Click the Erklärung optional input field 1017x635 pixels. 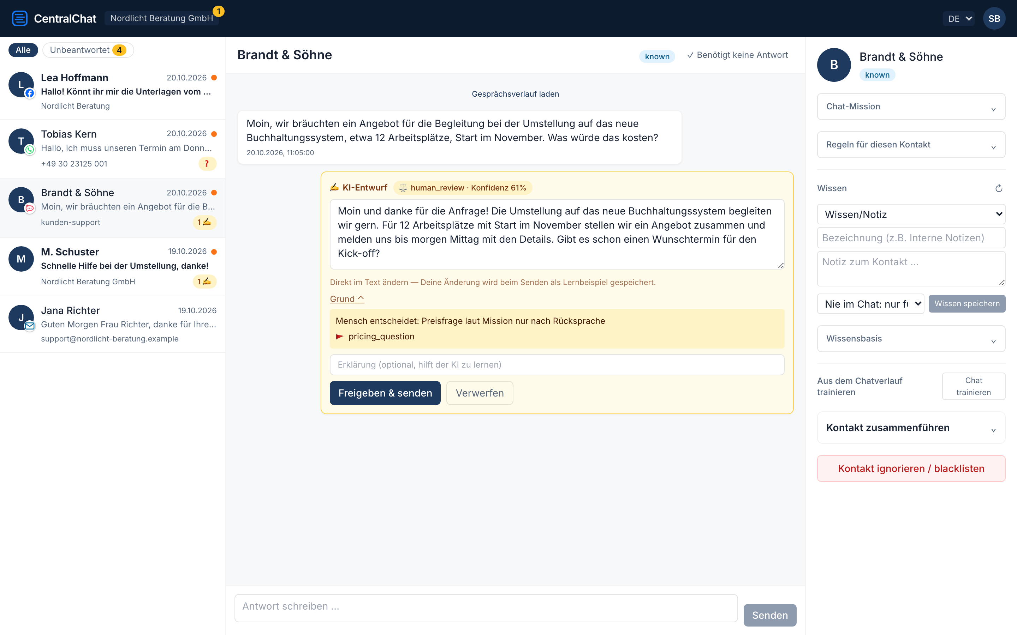pos(557,364)
